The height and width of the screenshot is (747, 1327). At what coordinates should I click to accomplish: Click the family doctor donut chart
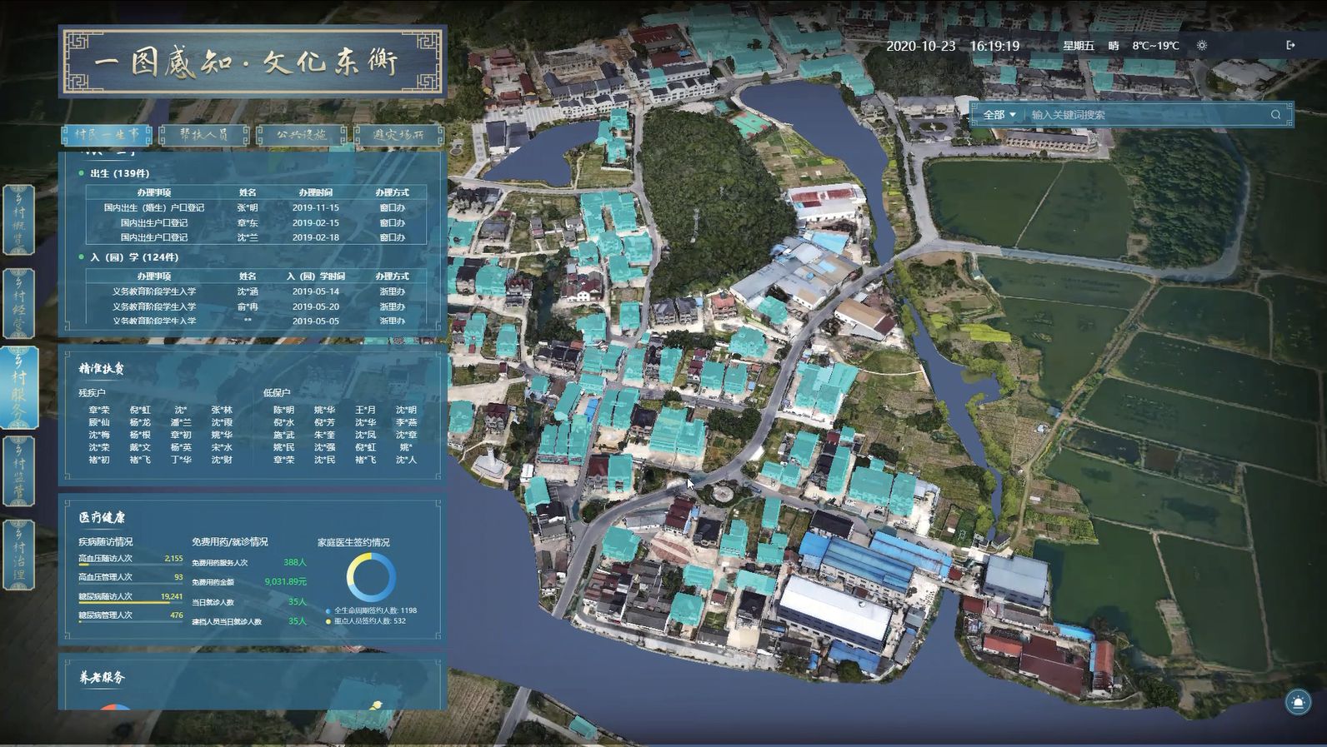[371, 577]
